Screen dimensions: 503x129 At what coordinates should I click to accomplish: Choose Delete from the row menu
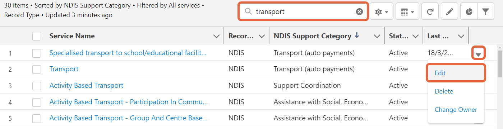[x=444, y=91]
